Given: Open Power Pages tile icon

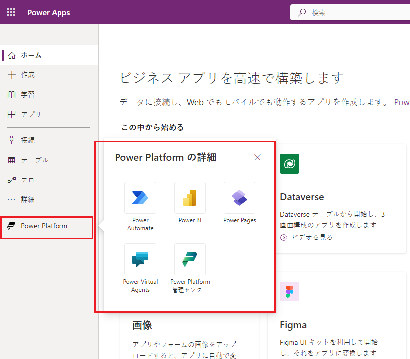Looking at the screenshot, I should (239, 198).
